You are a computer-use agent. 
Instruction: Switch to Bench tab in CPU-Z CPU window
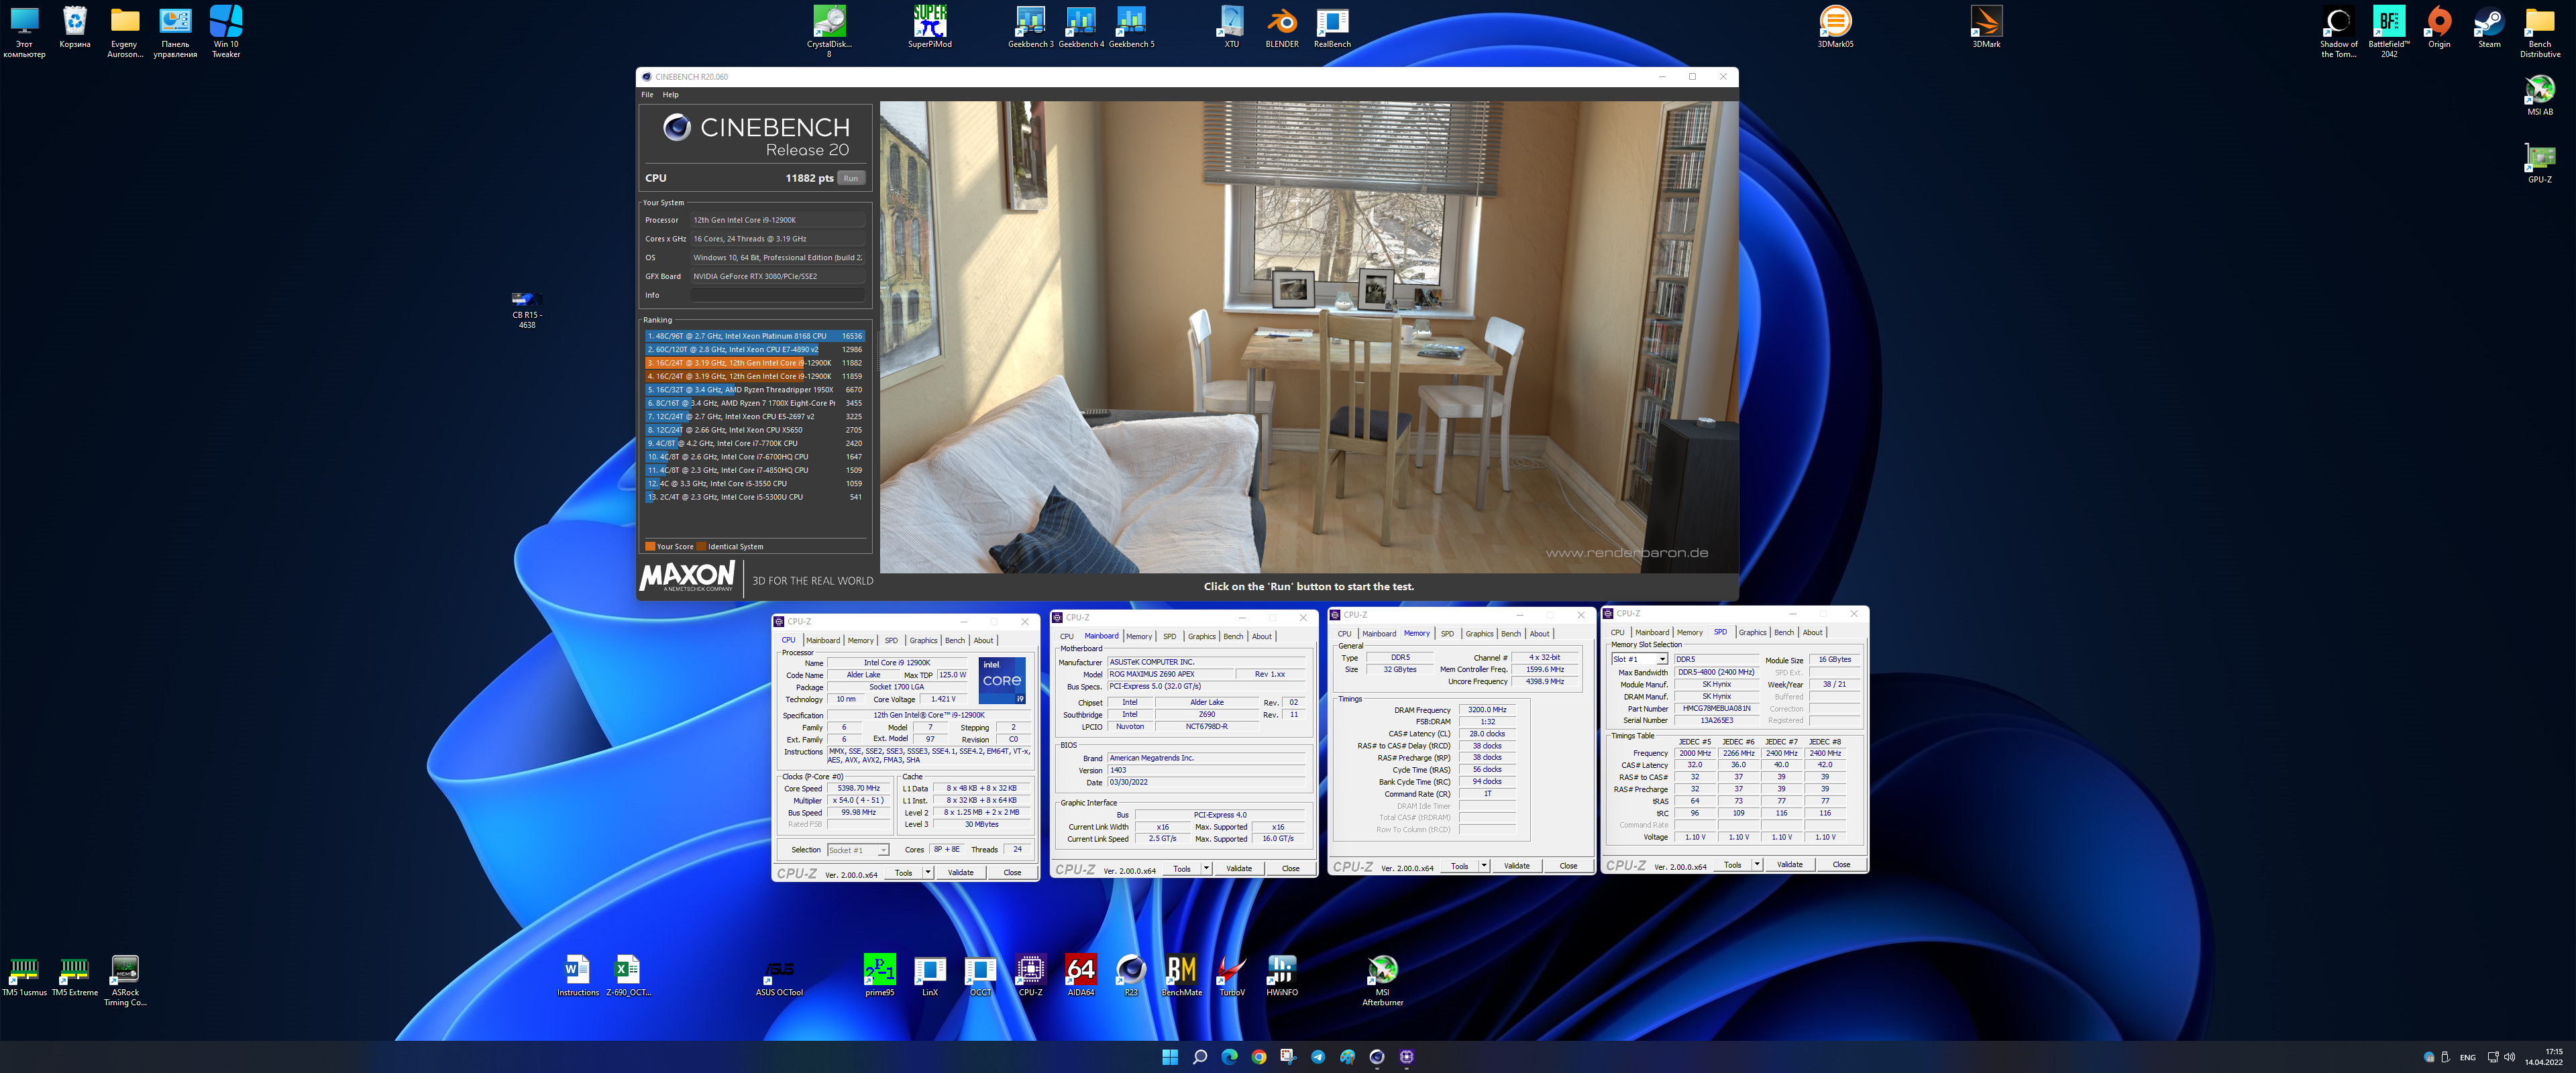[x=955, y=640]
